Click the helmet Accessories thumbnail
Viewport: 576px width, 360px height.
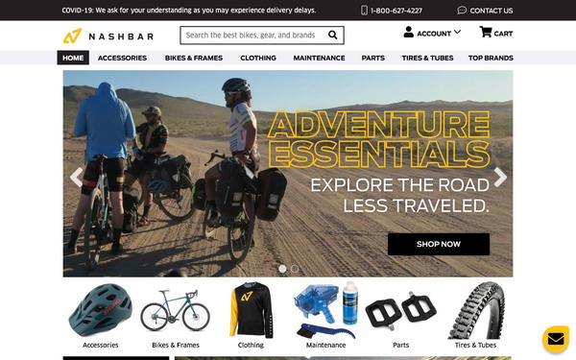(101, 310)
